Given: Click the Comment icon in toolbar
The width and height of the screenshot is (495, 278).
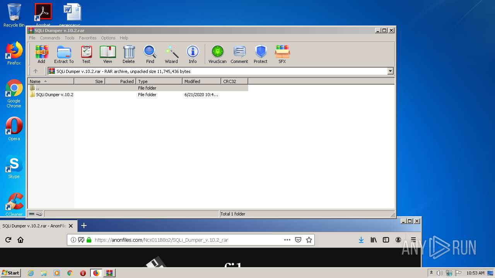Looking at the screenshot, I should 239,54.
